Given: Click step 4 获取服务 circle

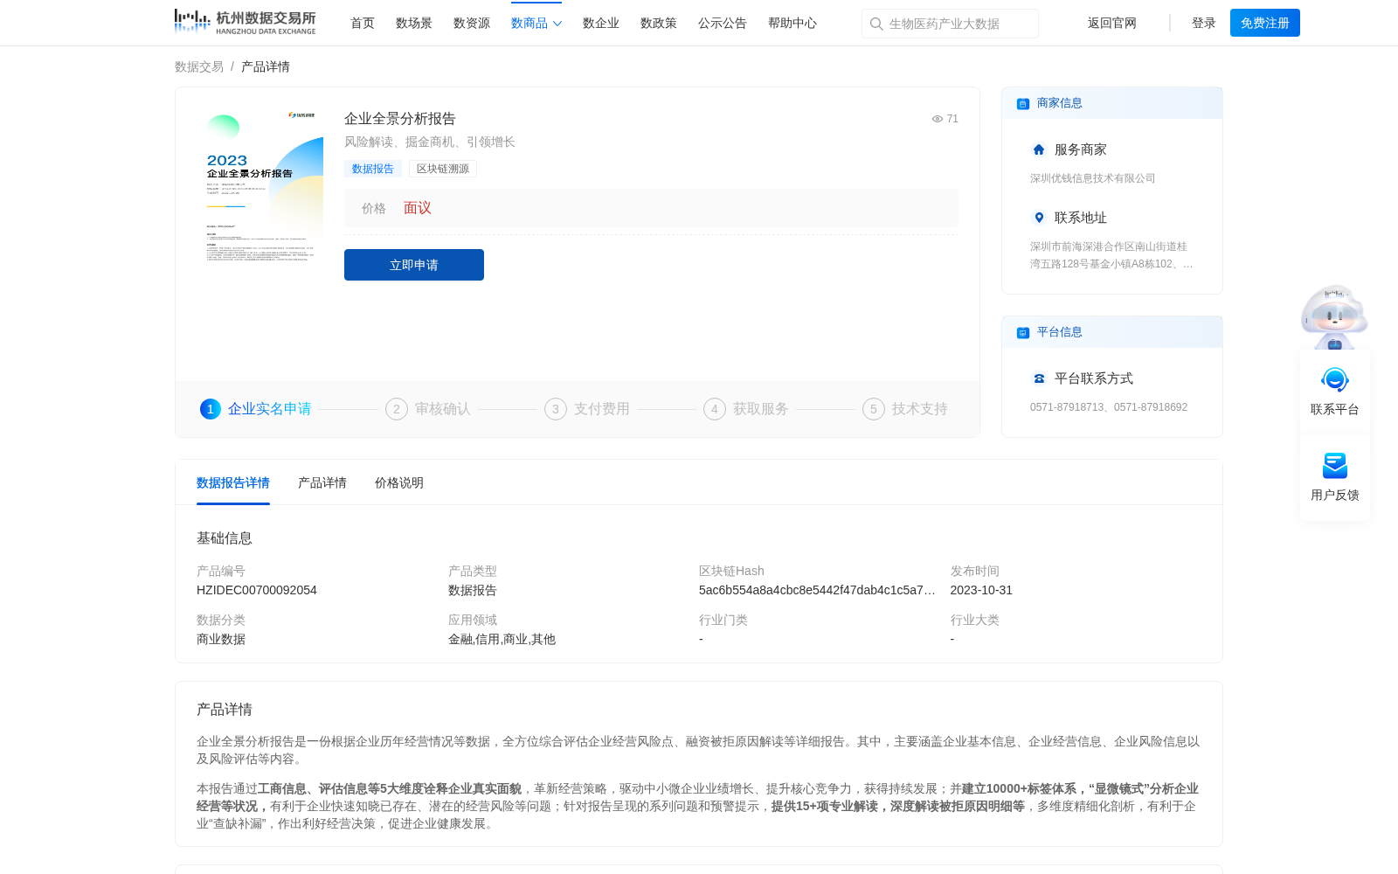Looking at the screenshot, I should click(715, 409).
